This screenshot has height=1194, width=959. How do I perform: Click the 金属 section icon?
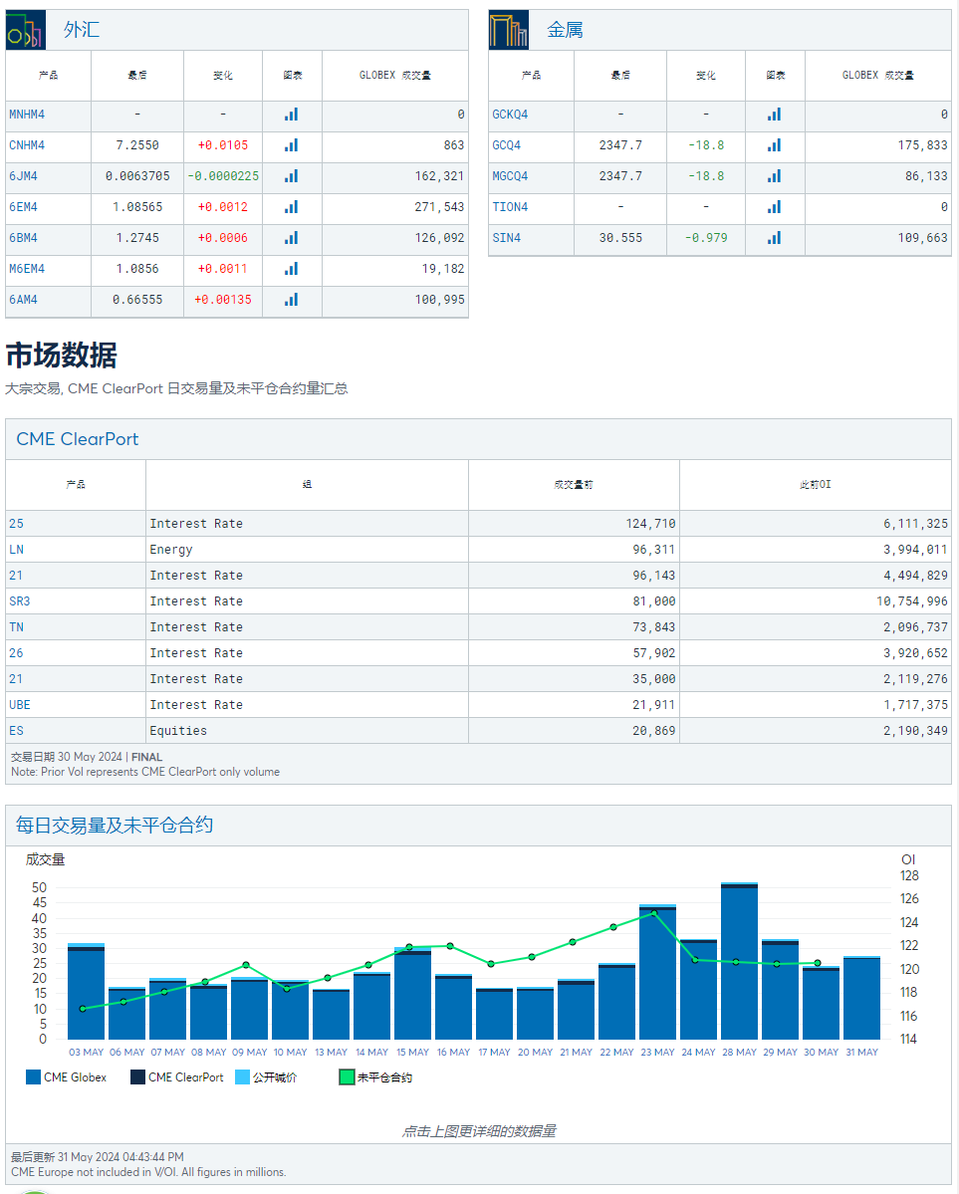(x=509, y=30)
